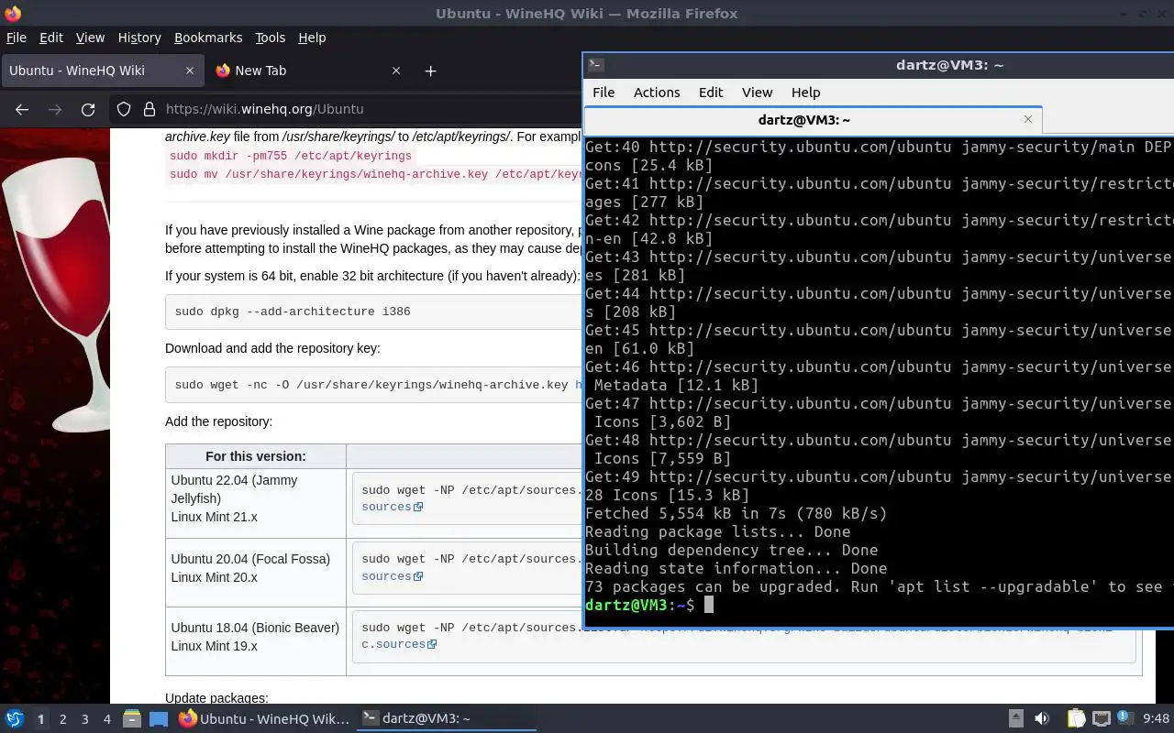Click the show desktop taskbar icon
The height and width of the screenshot is (733, 1174).
point(159,719)
